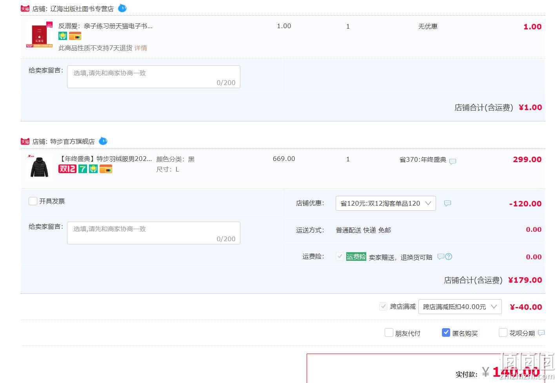This screenshot has height=383, width=558.
Task: Focus the seller message box for 辽海出版社 order
Action: (x=154, y=77)
